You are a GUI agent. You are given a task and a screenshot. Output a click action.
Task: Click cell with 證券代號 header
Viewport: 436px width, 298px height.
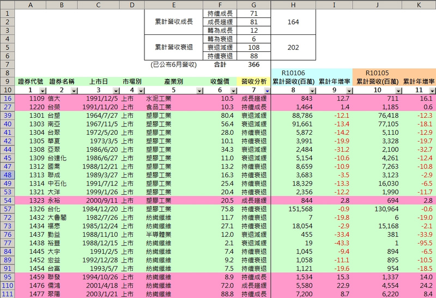pyautogui.click(x=31, y=82)
